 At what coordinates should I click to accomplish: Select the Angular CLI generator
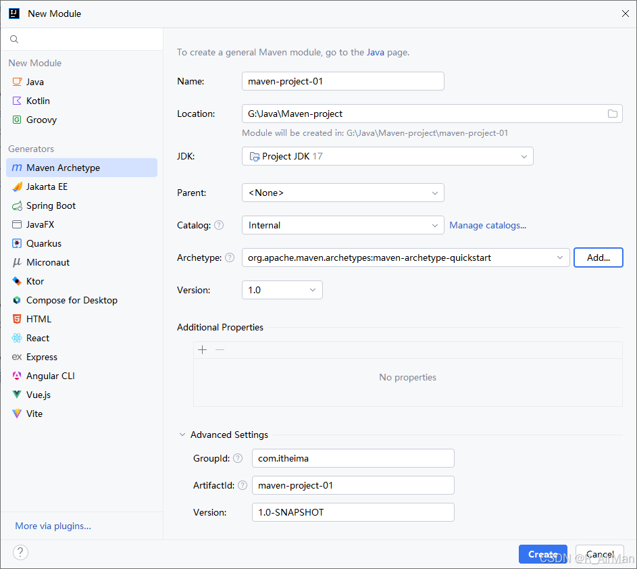coord(81,376)
